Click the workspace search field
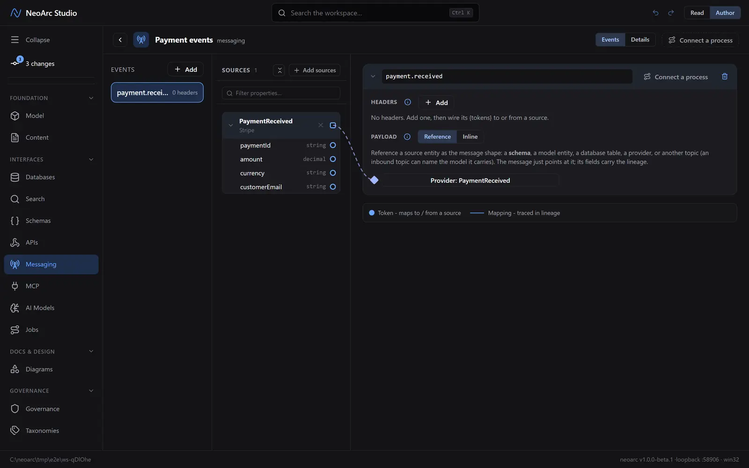The width and height of the screenshot is (749, 468). pos(375,13)
